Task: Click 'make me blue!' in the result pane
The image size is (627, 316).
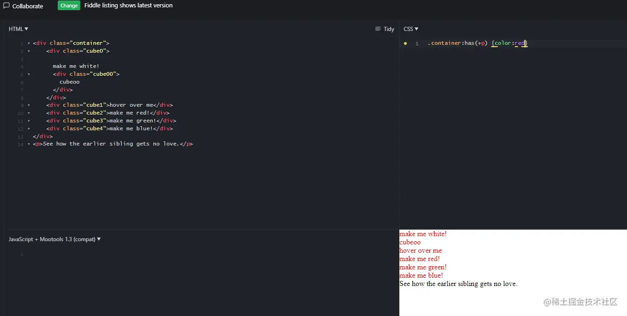Action: (x=421, y=275)
